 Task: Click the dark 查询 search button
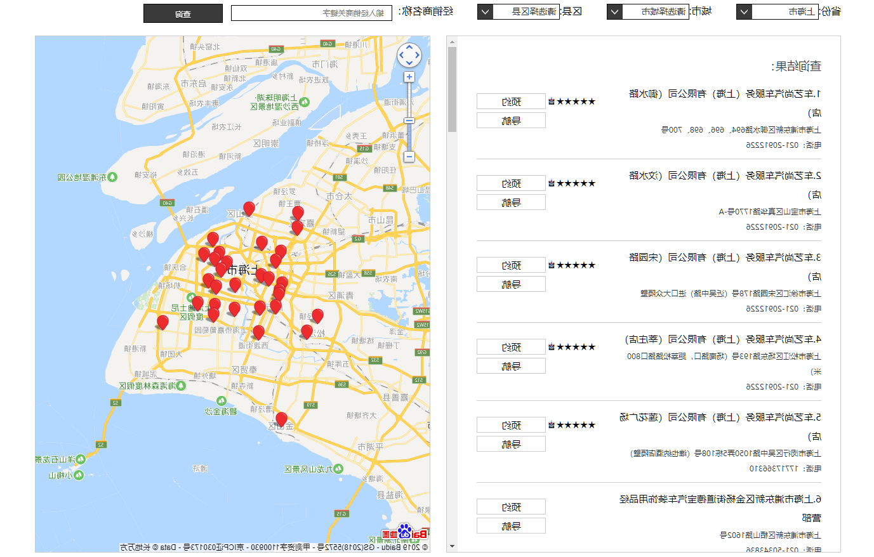pos(183,13)
